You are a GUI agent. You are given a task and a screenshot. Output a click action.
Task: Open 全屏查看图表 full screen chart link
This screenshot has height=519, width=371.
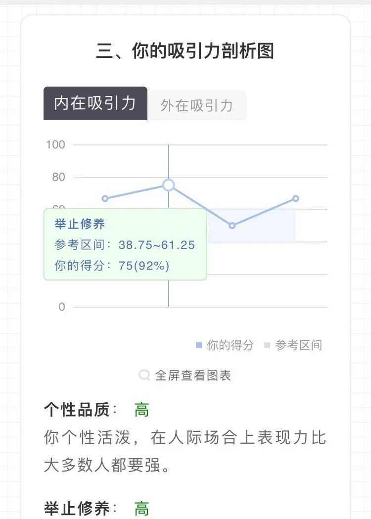click(x=193, y=375)
